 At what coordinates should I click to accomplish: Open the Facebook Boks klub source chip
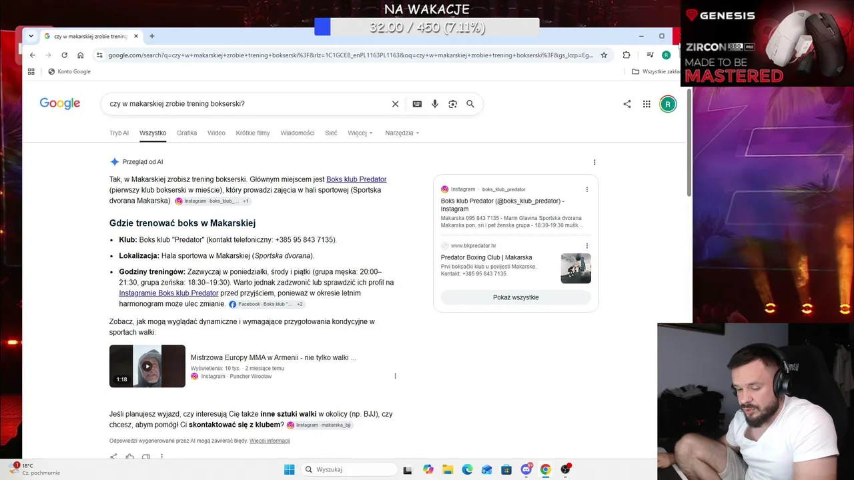tap(266, 304)
